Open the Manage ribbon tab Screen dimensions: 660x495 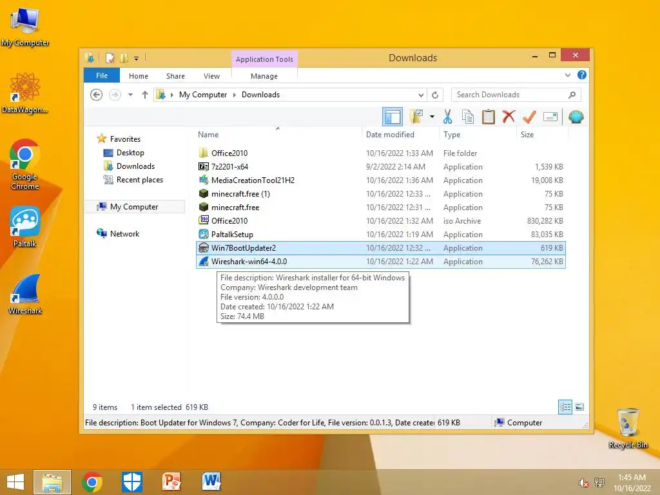[x=264, y=76]
